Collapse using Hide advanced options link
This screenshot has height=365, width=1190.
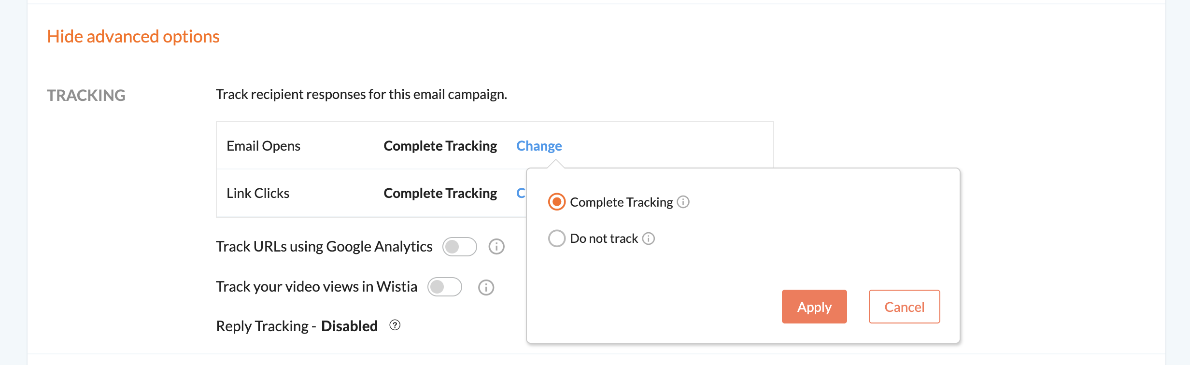point(133,37)
